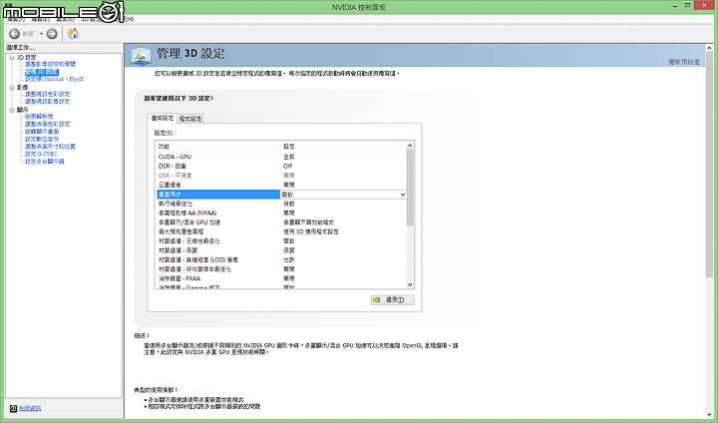Click the 使用 3D 應用程式設定 value

311,231
